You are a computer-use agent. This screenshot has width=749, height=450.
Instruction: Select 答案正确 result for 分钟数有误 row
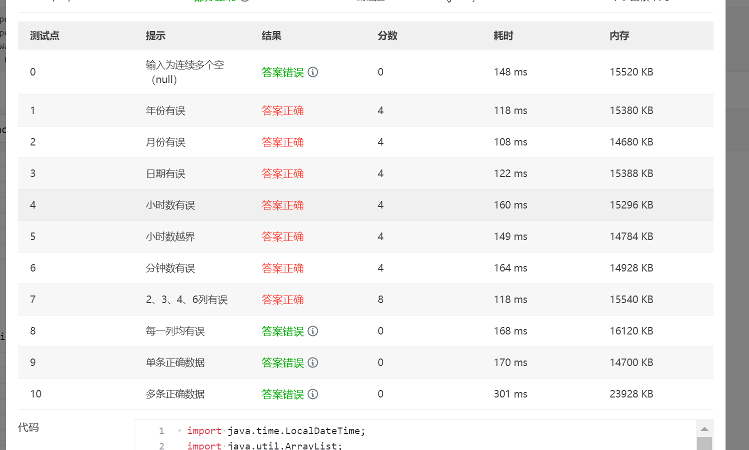click(283, 268)
